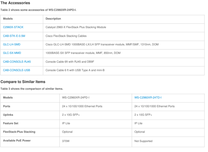Visit the CAB-CONSOLE-RJ45 link
Image resolution: width=208 pixels, height=152 pixels.
point(17,62)
